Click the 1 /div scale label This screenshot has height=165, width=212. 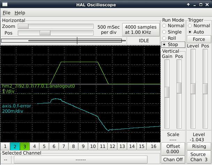[x=8, y=91]
